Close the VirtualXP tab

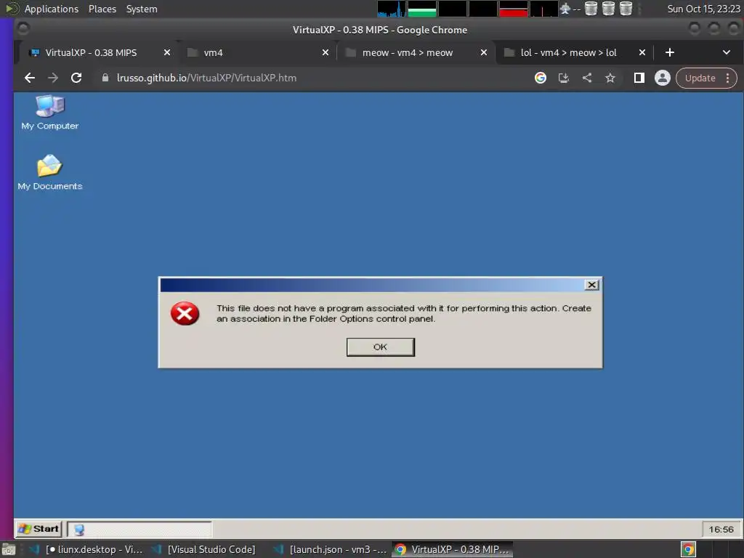coord(166,52)
